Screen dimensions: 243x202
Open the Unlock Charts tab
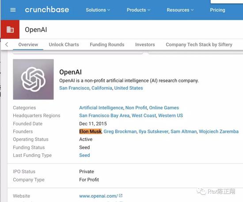[64, 45]
